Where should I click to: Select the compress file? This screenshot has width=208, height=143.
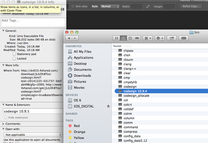point(160,132)
